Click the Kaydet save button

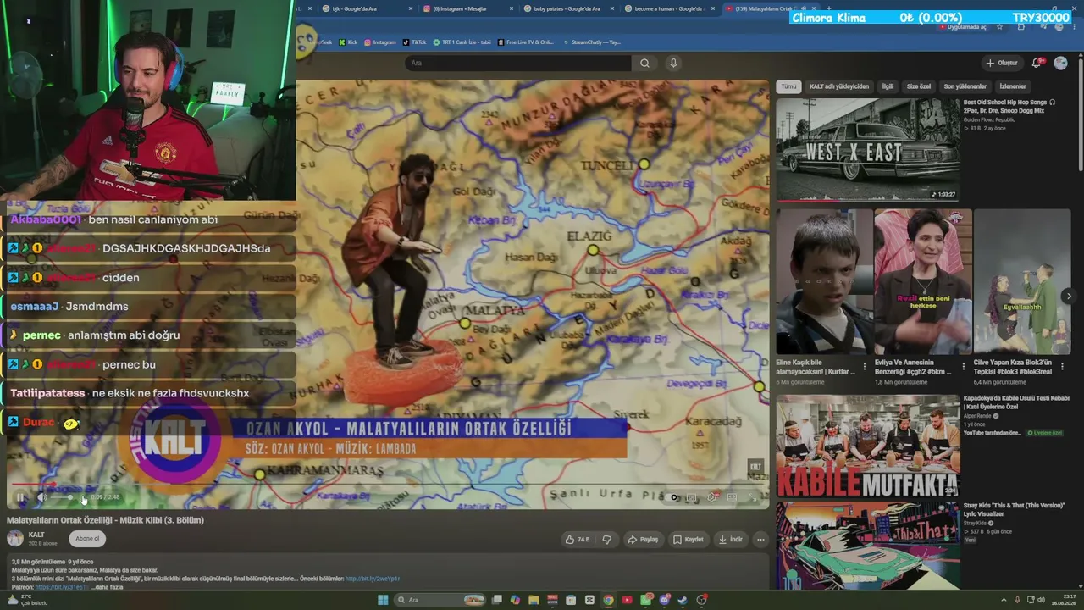pos(689,539)
